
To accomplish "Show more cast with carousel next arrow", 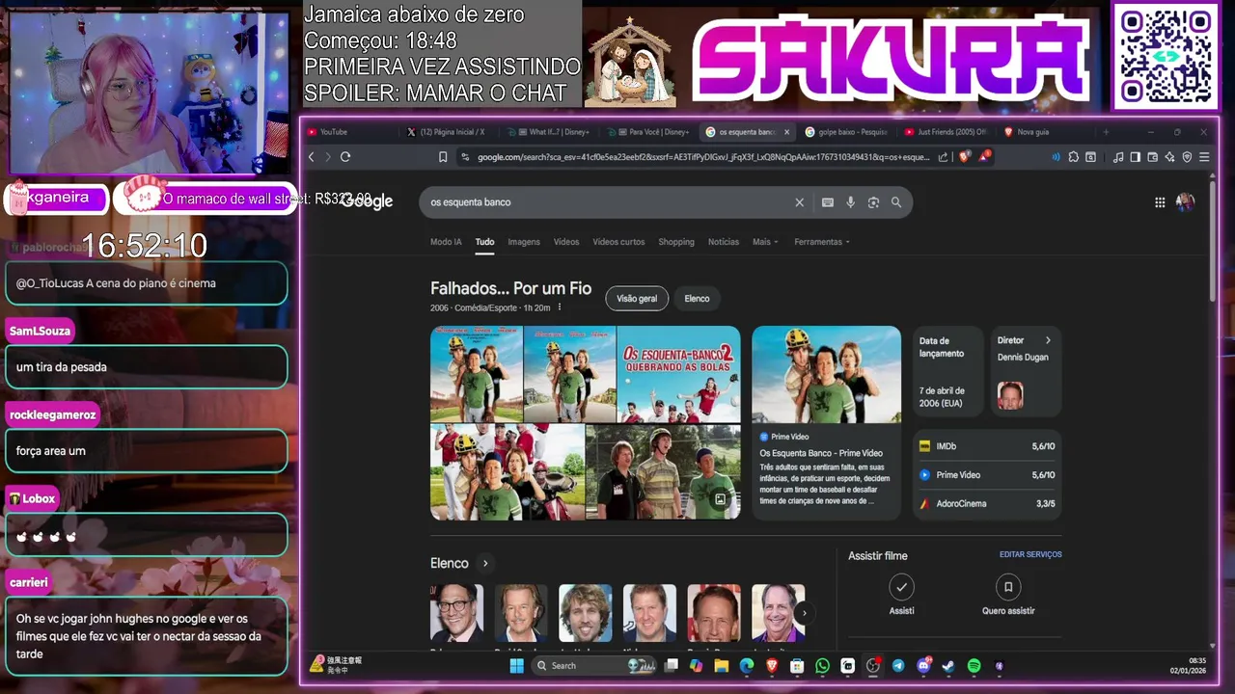I will point(803,612).
